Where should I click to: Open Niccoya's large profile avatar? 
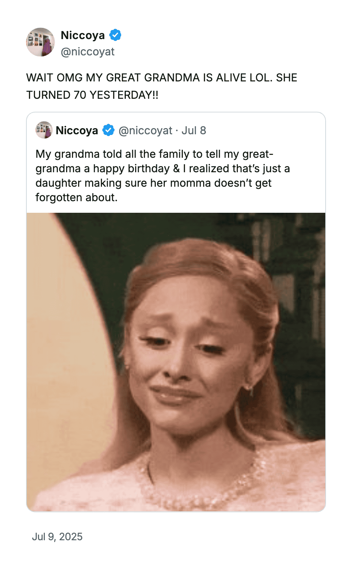tap(40, 42)
